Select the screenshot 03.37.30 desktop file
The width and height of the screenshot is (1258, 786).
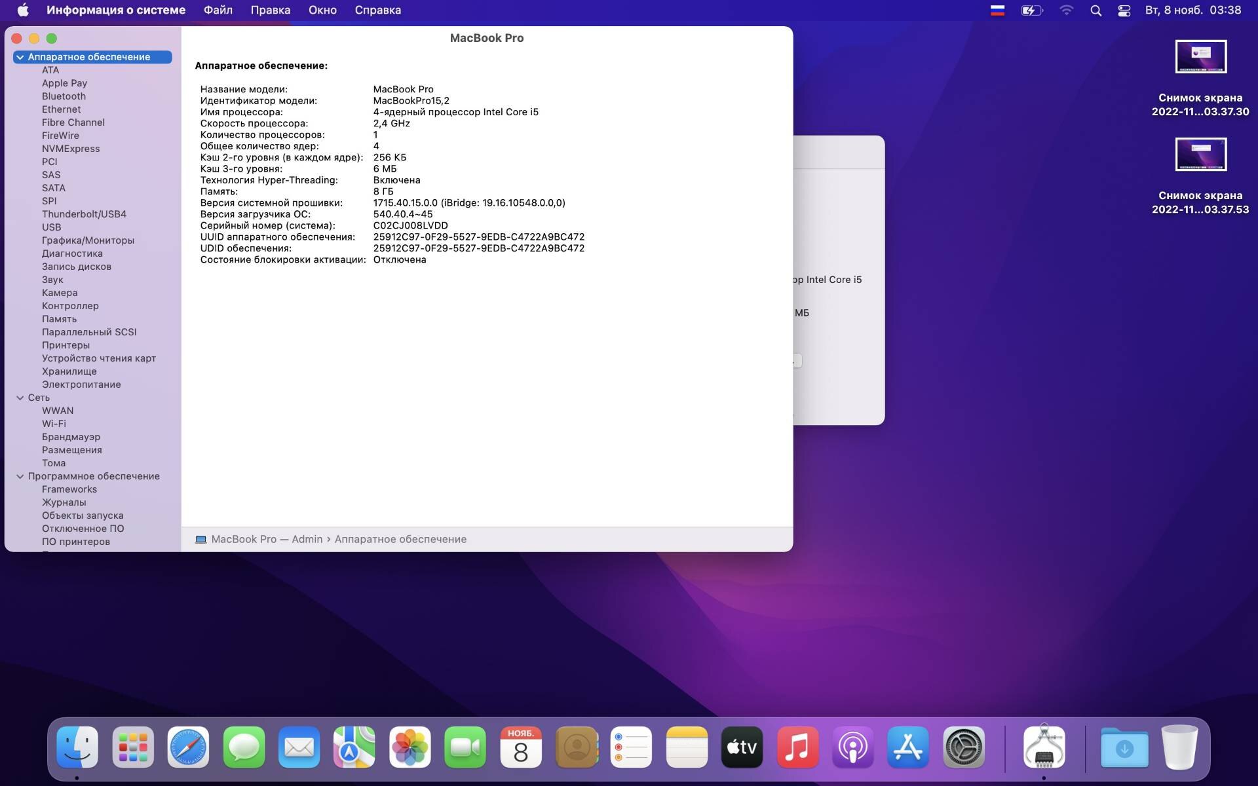tap(1200, 58)
